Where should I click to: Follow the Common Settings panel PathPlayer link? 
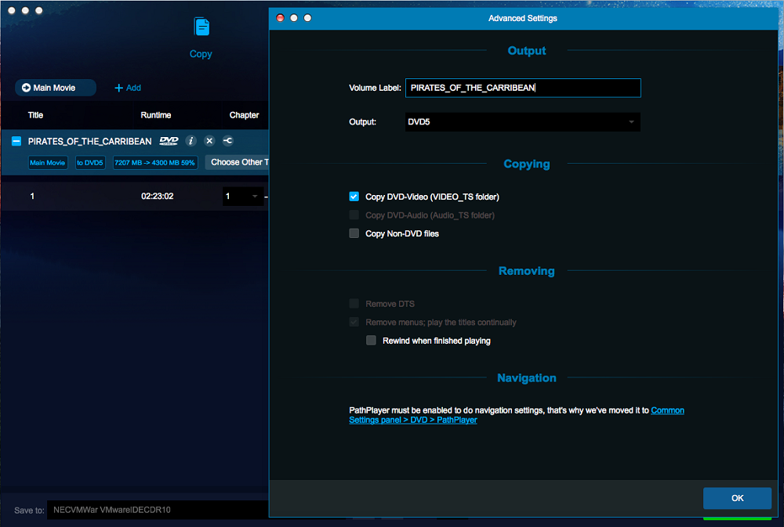click(x=517, y=415)
